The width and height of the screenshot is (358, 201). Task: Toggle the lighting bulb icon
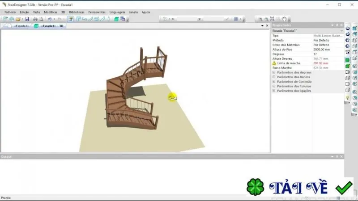click(348, 98)
